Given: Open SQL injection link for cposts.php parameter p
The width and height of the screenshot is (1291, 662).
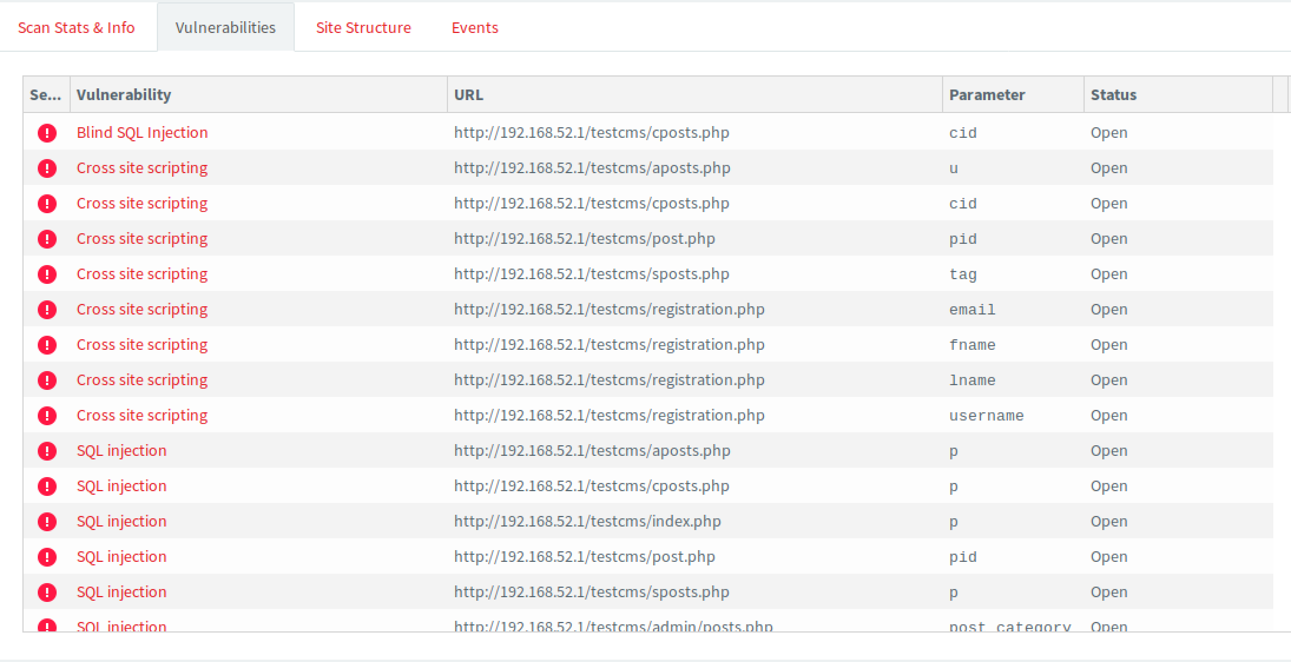Looking at the screenshot, I should 121,486.
